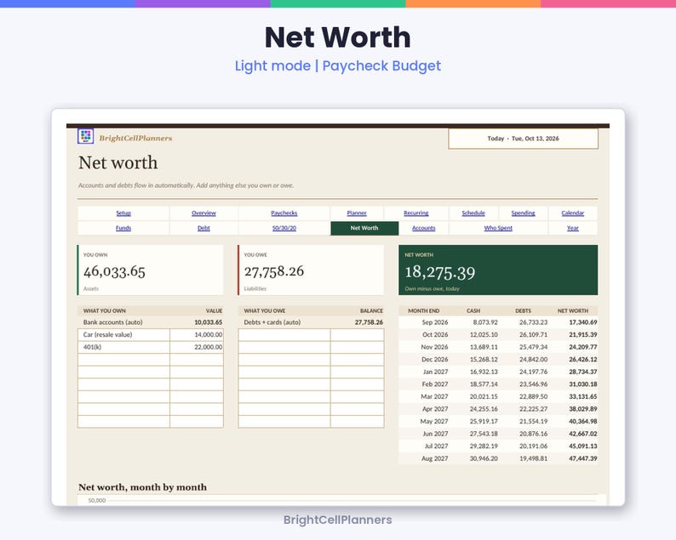The width and height of the screenshot is (676, 540).
Task: Click the You Owe 27,758.26 card
Action: click(x=311, y=270)
